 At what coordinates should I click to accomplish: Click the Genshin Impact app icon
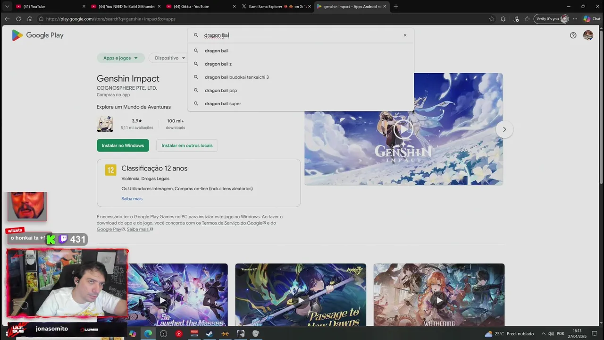pos(105,124)
